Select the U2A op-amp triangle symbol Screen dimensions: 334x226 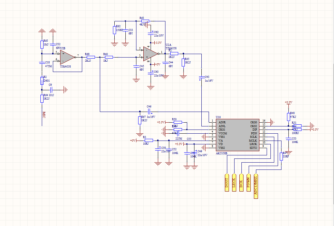[151, 53]
